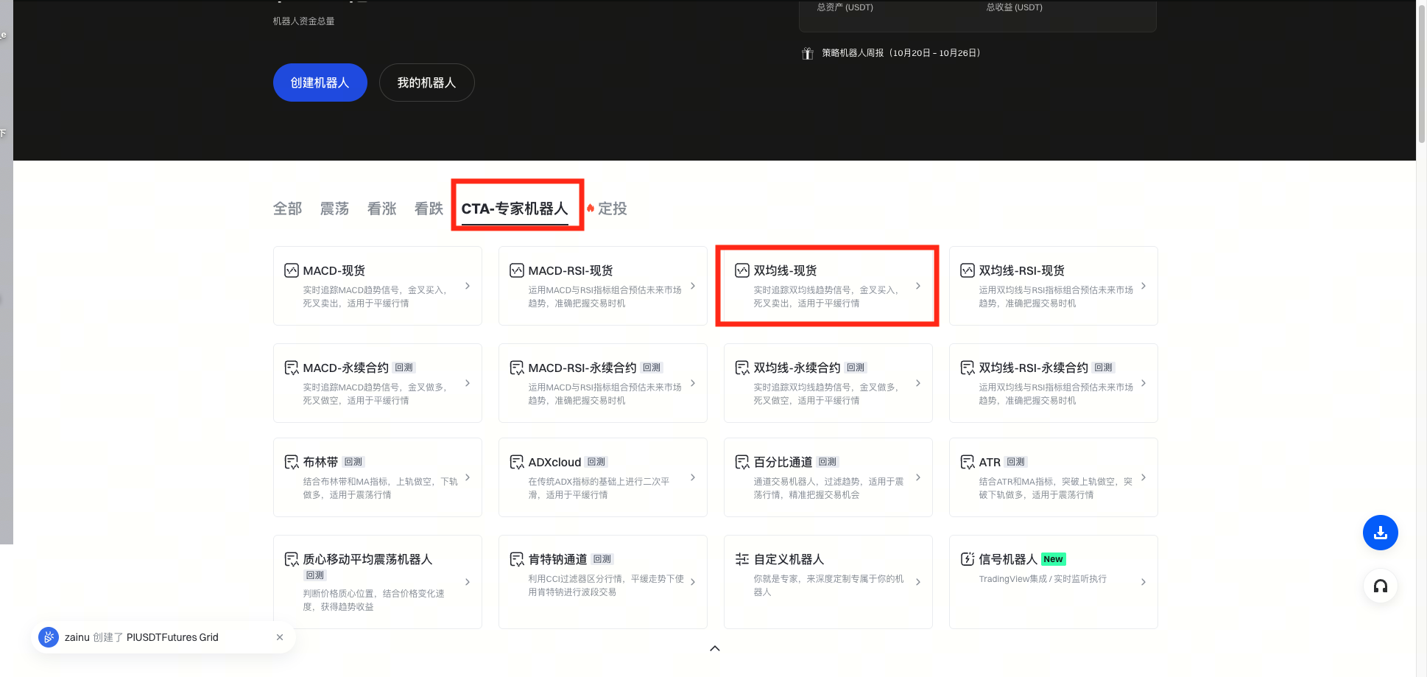Dismiss the zainu PIUSDTFutures Grid notification
The image size is (1427, 677).
pyautogui.click(x=280, y=637)
